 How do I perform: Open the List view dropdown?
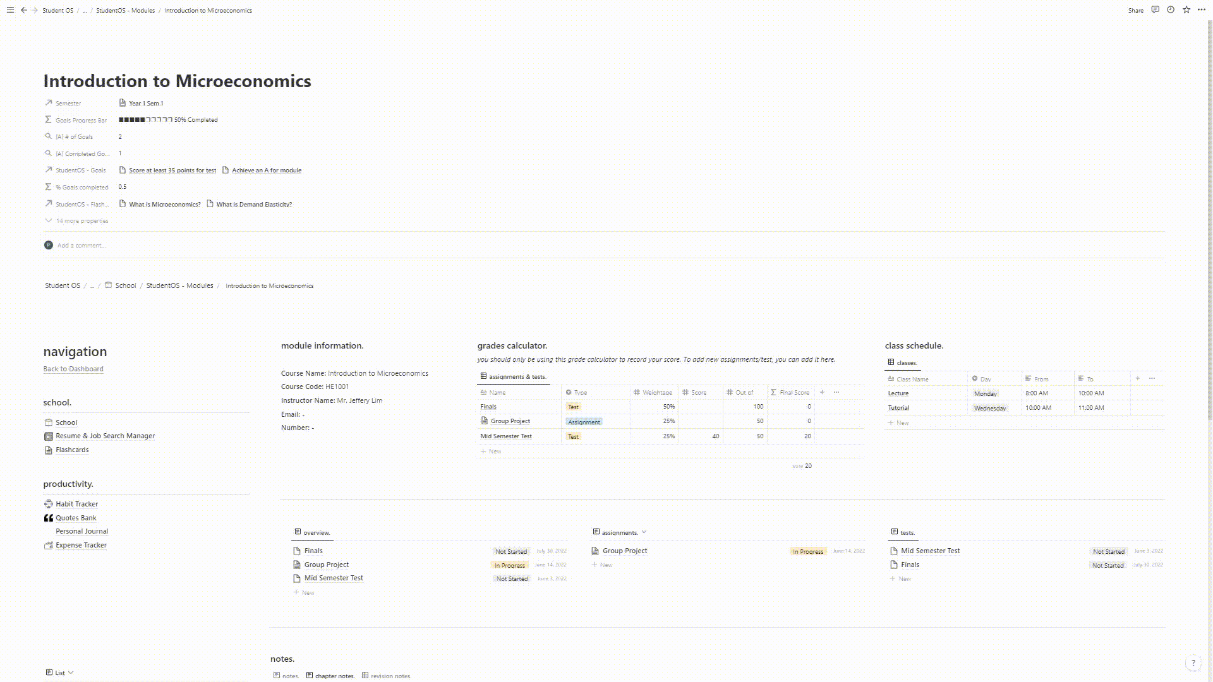(x=60, y=673)
